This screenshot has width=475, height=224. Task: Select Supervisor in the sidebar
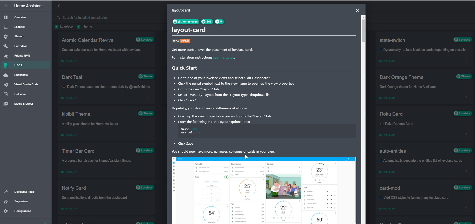26,201
